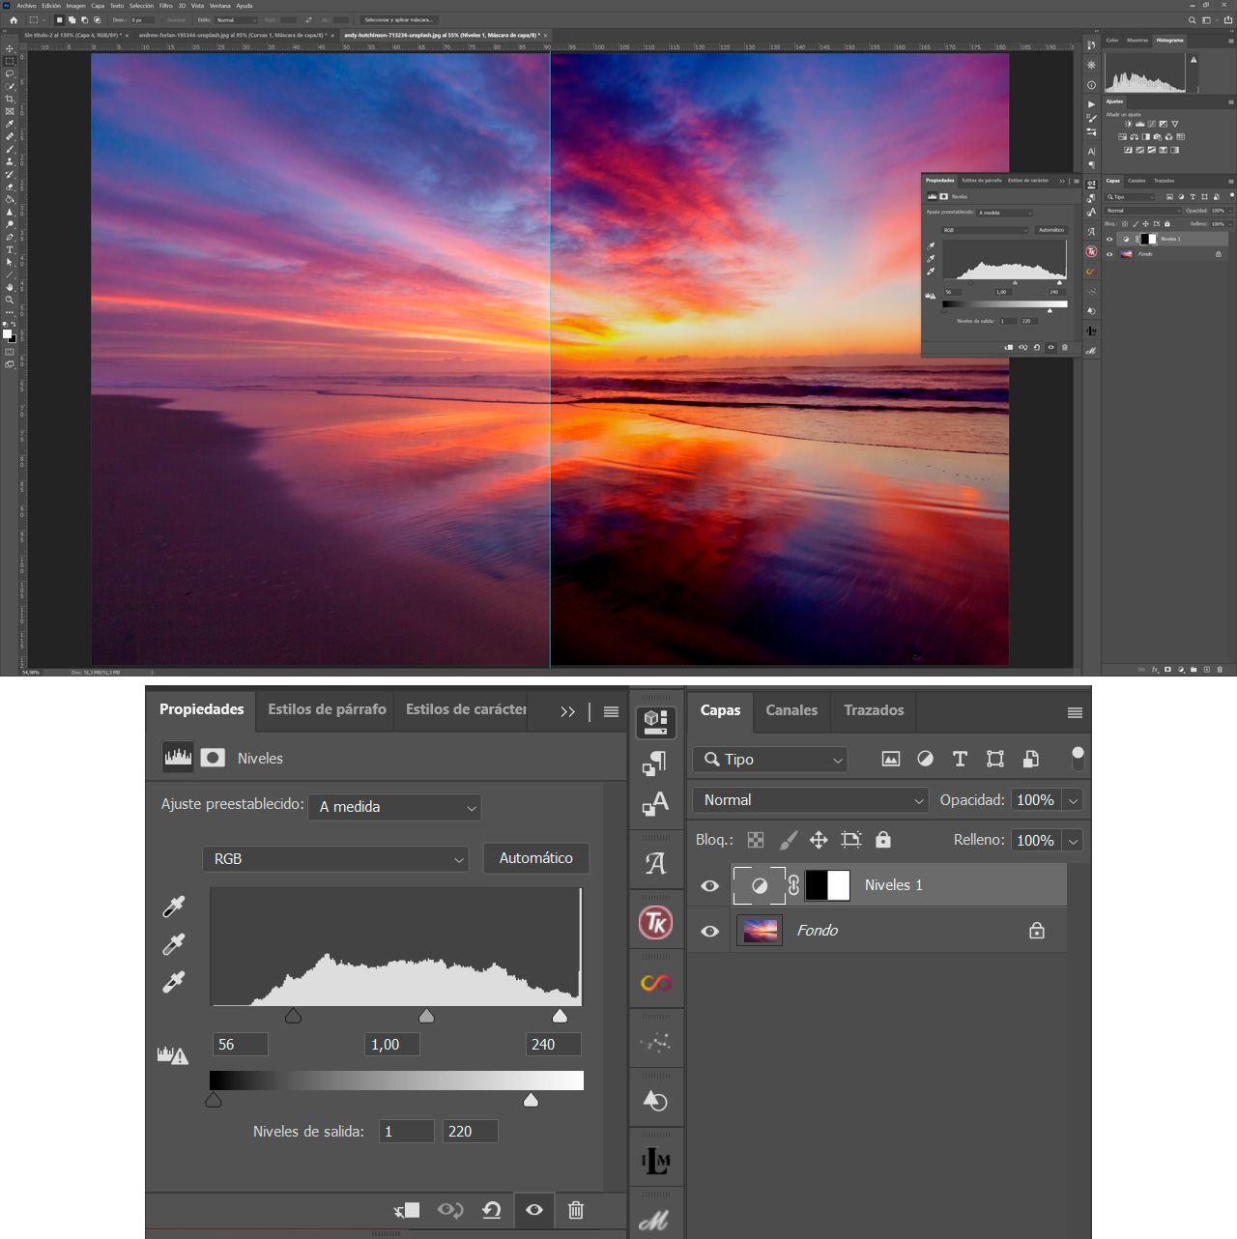This screenshot has height=1239, width=1237.
Task: Open the infinity-shaped plugin icon in enlarged dock
Action: [656, 983]
